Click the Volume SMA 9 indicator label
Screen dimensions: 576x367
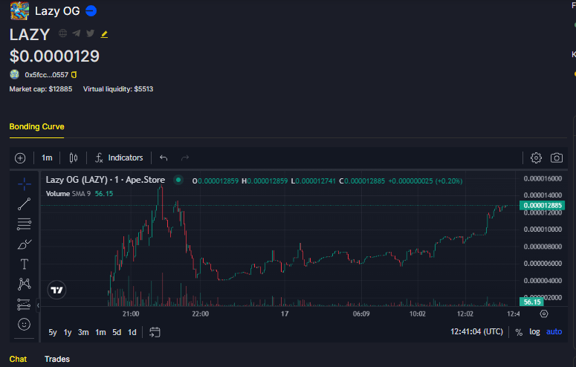pos(68,194)
